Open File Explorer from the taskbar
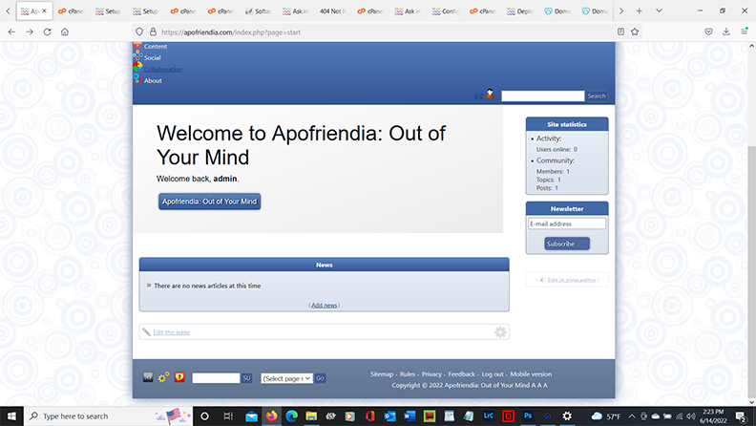Image resolution: width=756 pixels, height=426 pixels. (x=311, y=415)
